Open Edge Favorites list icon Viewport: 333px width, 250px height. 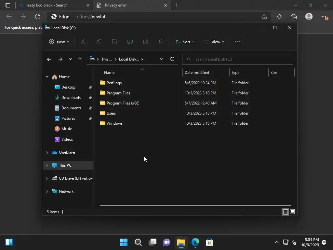point(280,17)
